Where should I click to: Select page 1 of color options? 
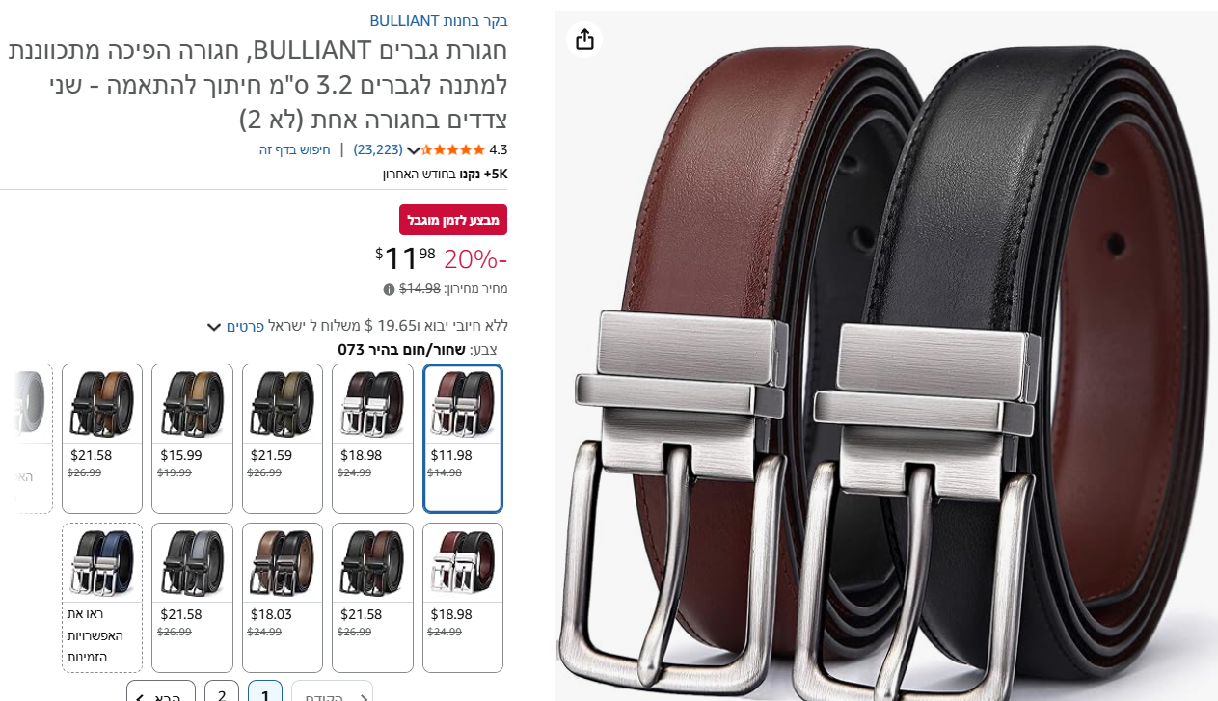[x=265, y=691]
